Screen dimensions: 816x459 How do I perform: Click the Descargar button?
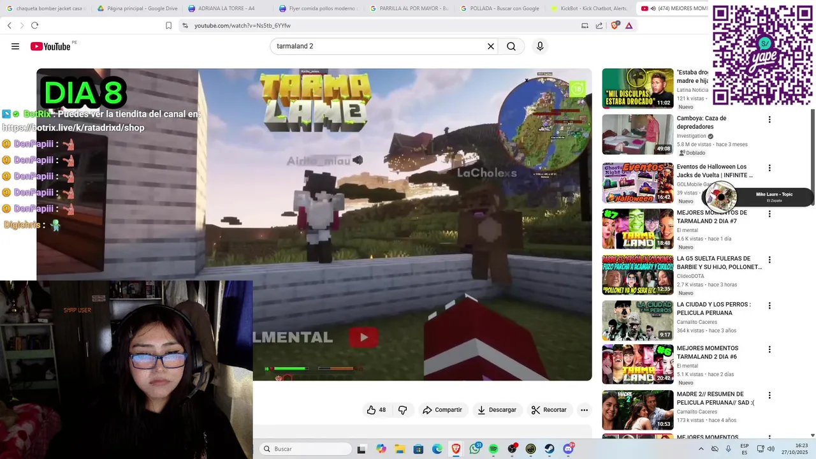pyautogui.click(x=497, y=410)
